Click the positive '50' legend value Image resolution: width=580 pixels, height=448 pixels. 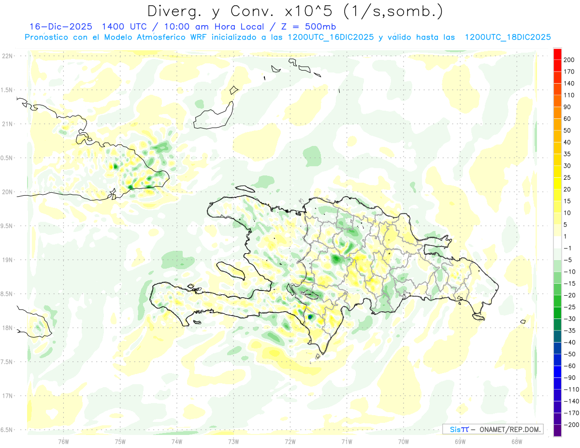tap(567, 130)
